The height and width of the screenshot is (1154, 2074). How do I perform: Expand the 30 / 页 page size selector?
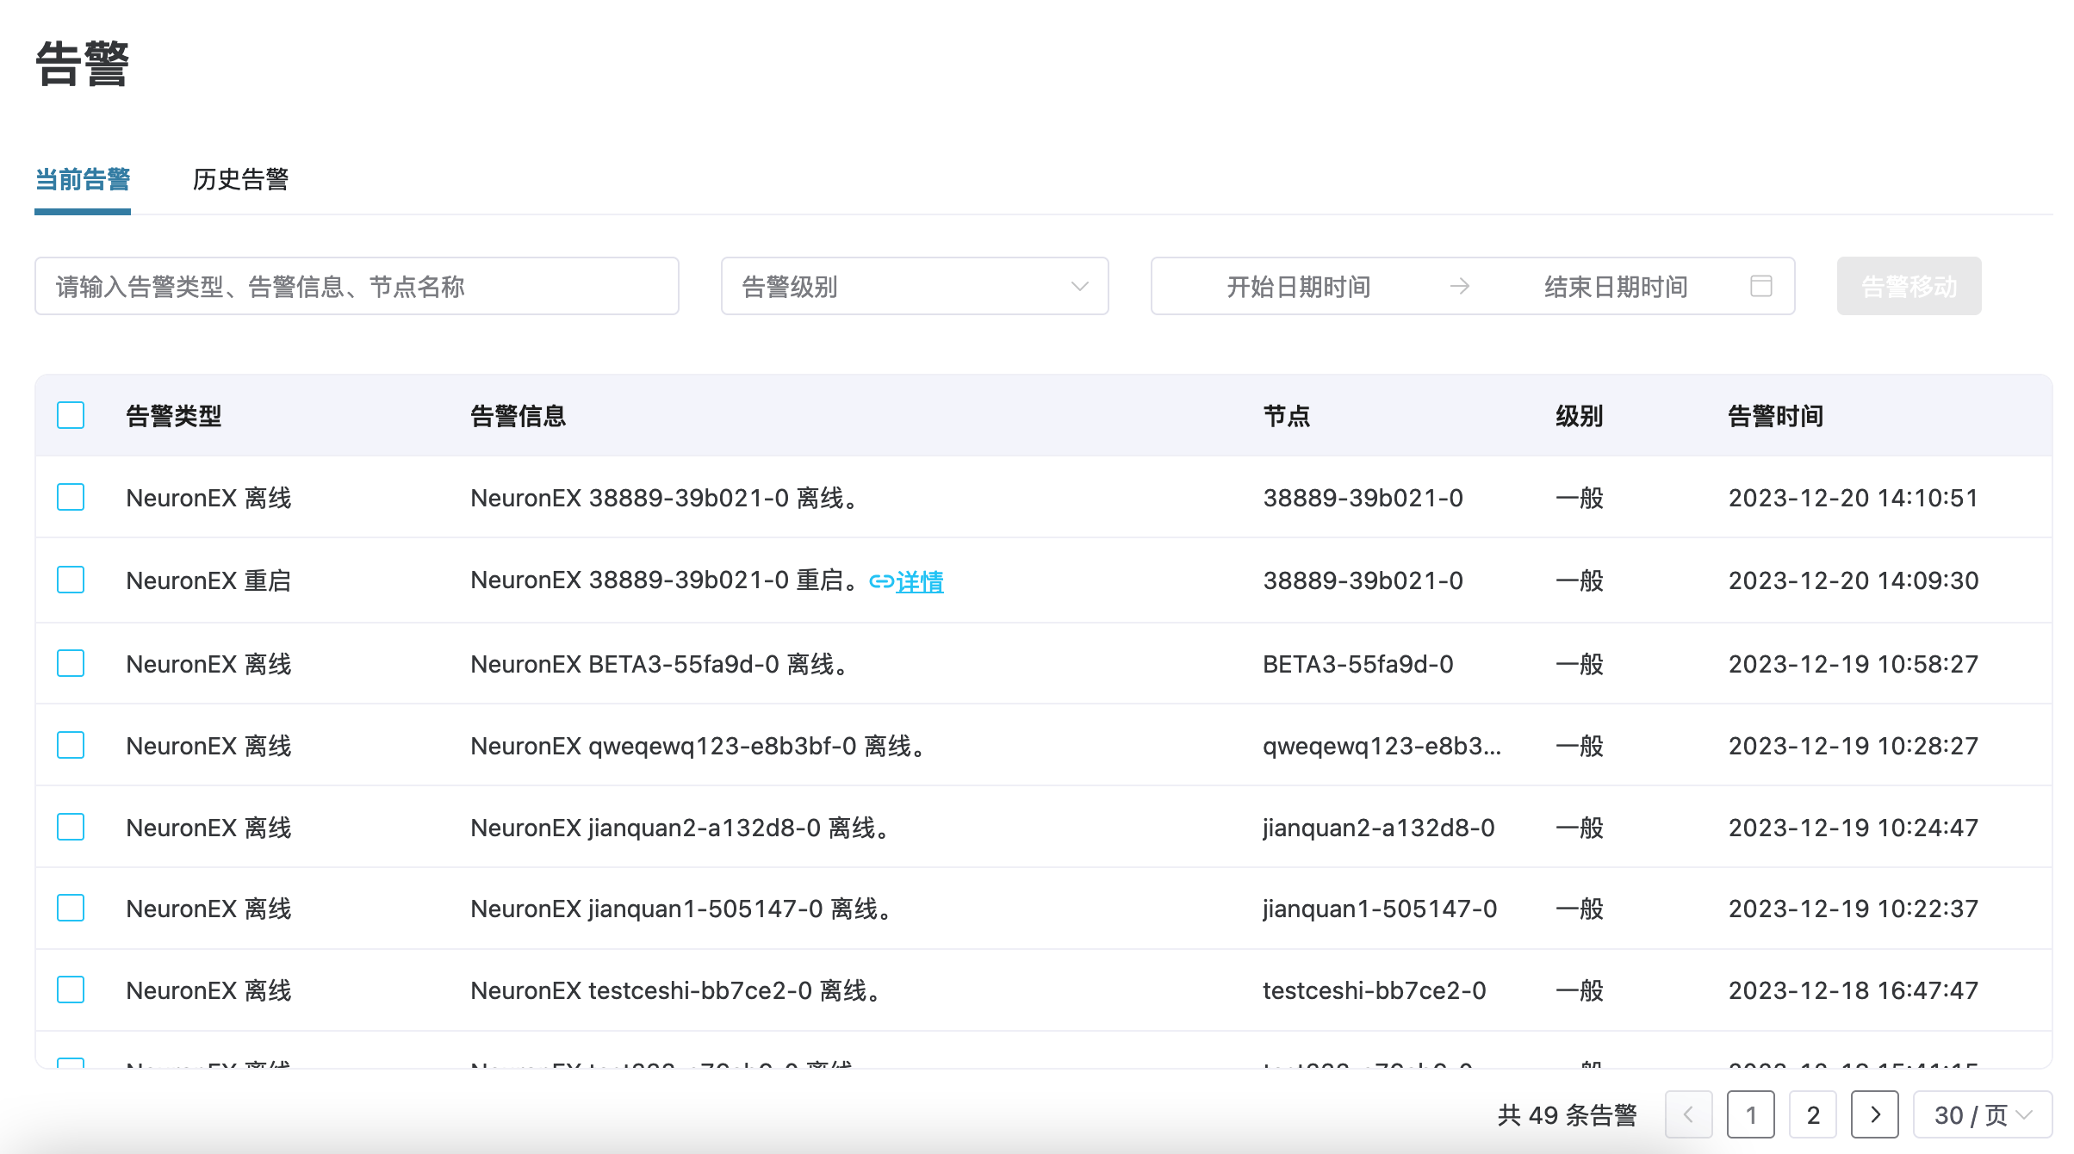pos(1982,1114)
